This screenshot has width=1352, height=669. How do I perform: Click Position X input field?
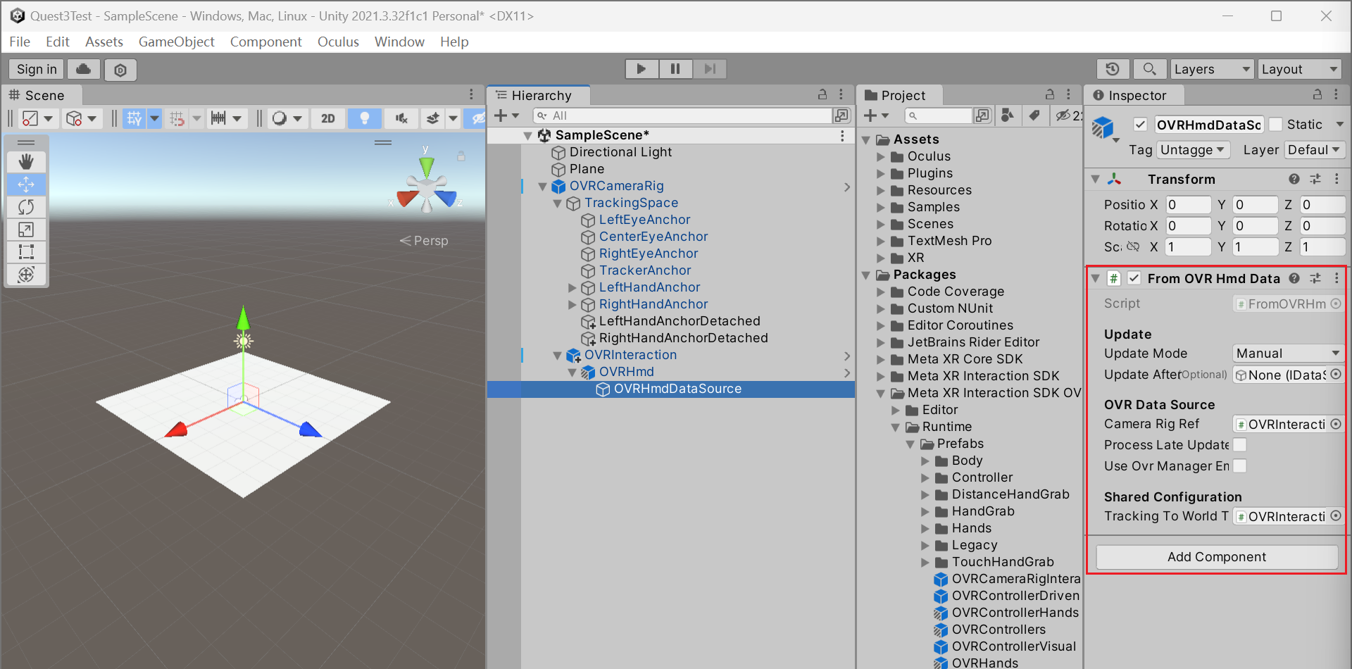1188,204
